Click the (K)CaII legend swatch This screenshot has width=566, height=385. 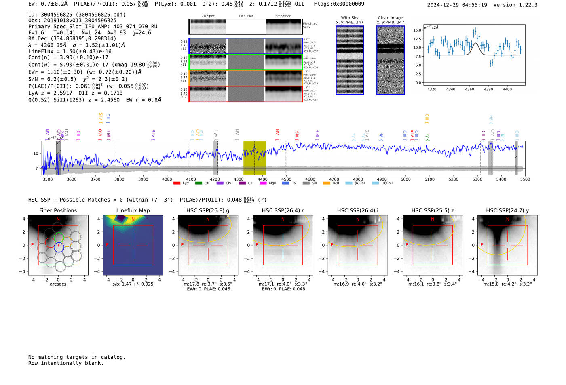tap(348, 183)
